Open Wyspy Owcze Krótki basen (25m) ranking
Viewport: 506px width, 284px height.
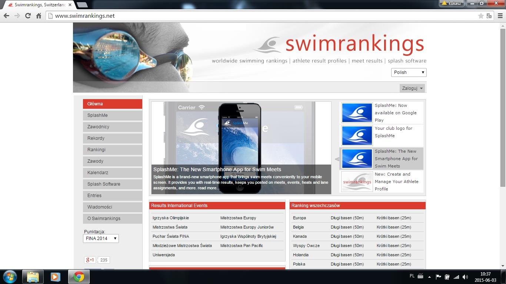tap(394, 246)
